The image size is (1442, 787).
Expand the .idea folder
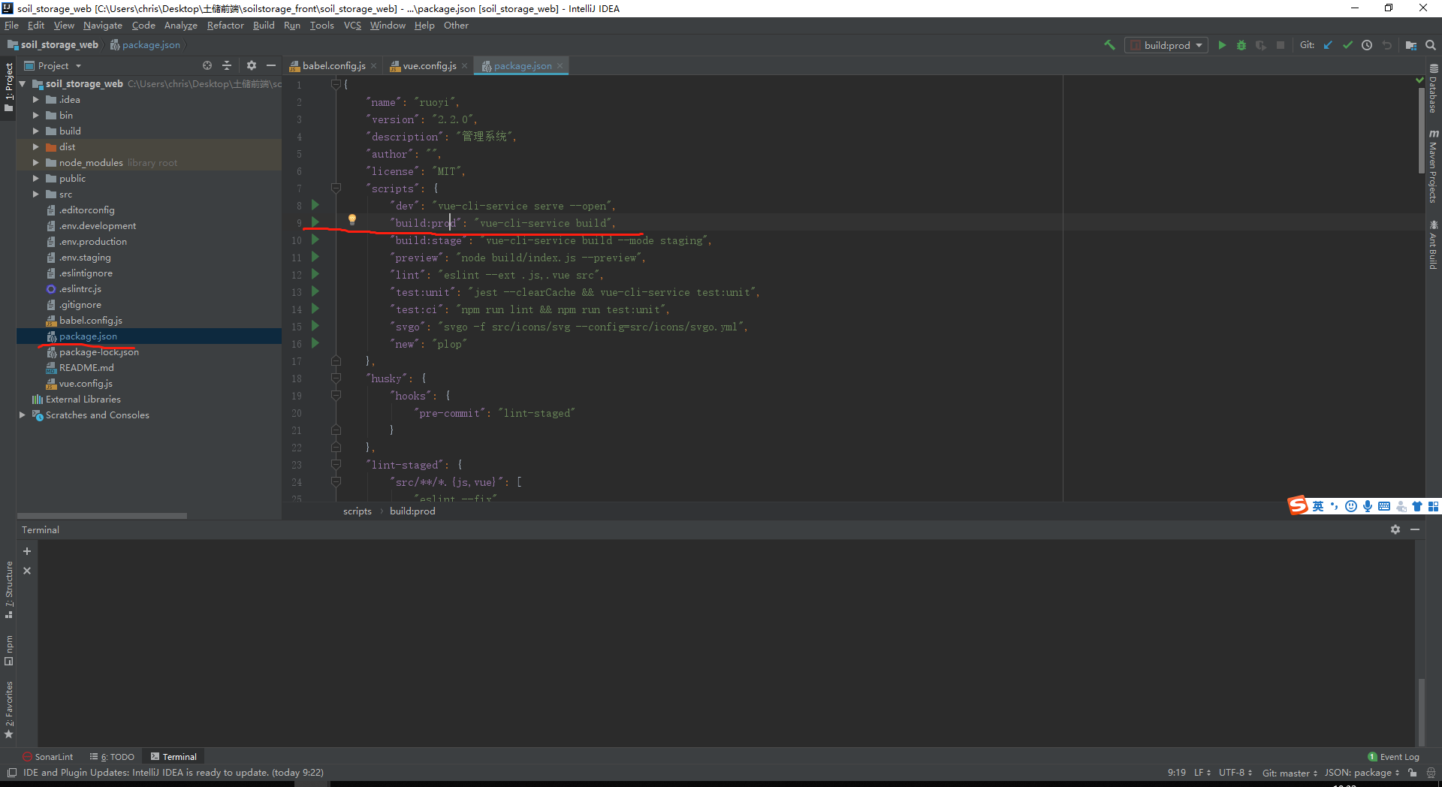pyautogui.click(x=35, y=99)
